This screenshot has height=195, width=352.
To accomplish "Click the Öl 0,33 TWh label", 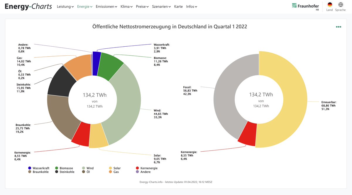I will [x=24, y=74].
